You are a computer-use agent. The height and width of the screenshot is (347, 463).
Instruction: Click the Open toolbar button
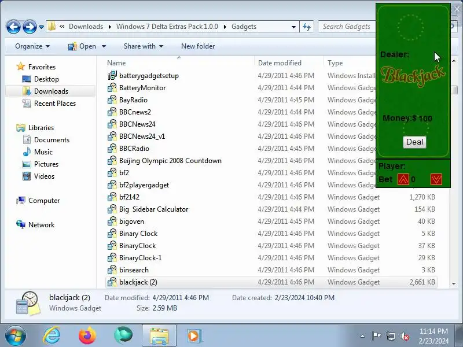pos(82,46)
